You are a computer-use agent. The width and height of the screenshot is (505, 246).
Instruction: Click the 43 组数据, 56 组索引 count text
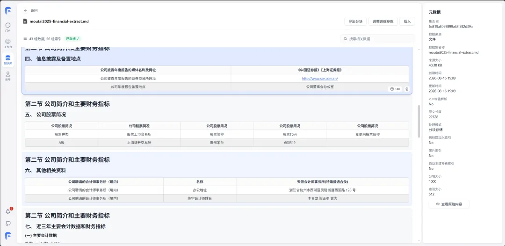tap(45, 39)
